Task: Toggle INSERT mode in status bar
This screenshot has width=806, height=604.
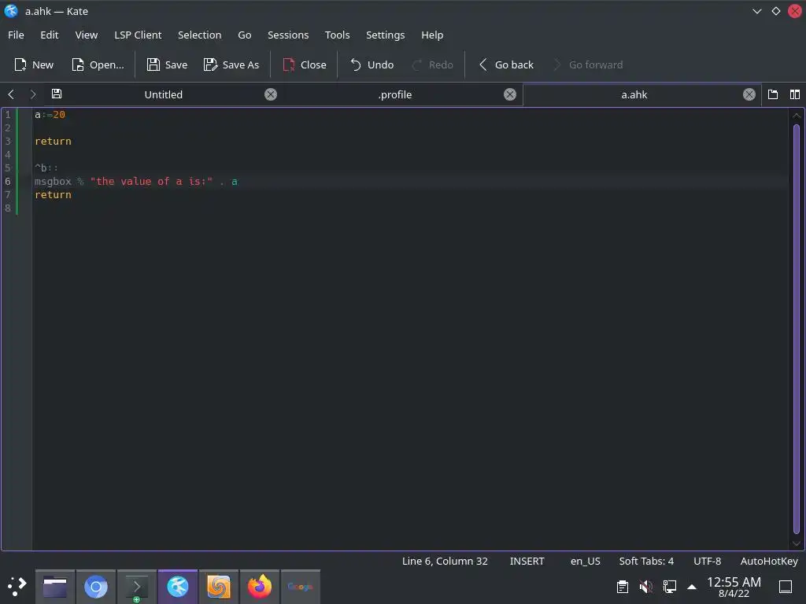Action: [527, 561]
